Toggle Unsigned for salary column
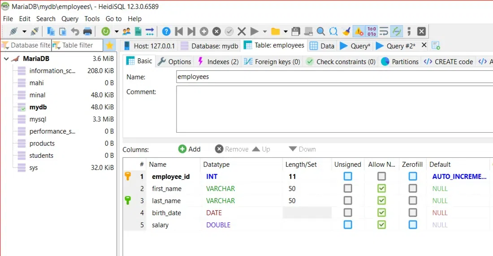Screen dimensions: 493x256 click(348, 225)
